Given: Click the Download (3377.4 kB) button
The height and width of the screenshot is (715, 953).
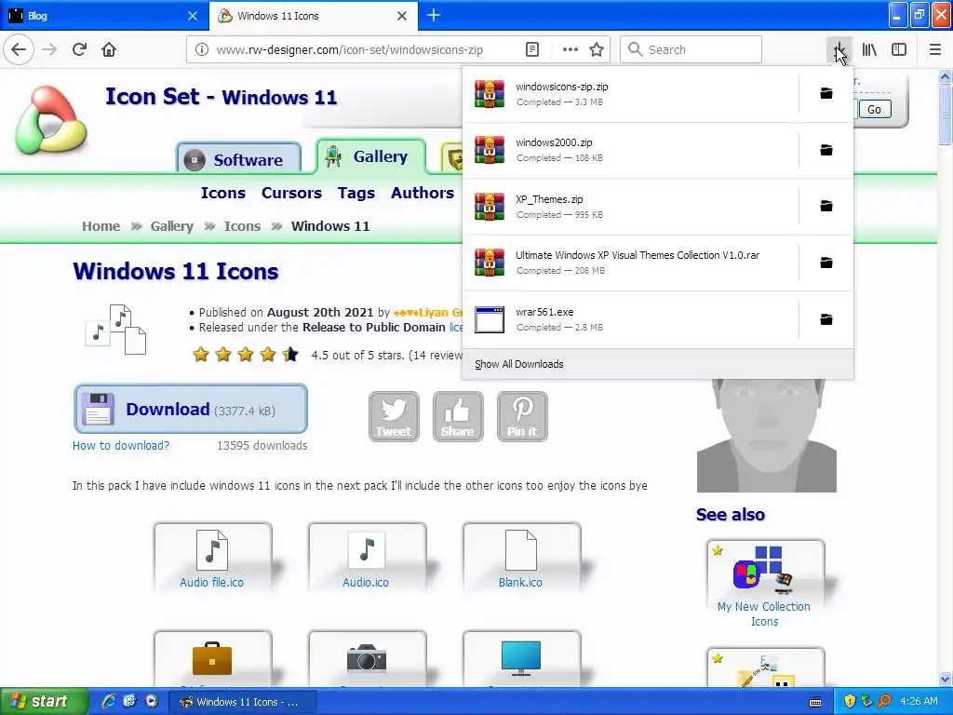Looking at the screenshot, I should (190, 409).
